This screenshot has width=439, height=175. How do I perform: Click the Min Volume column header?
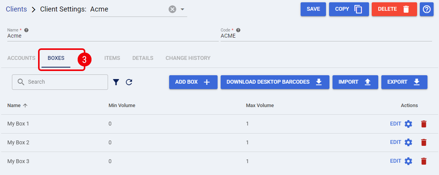122,106
